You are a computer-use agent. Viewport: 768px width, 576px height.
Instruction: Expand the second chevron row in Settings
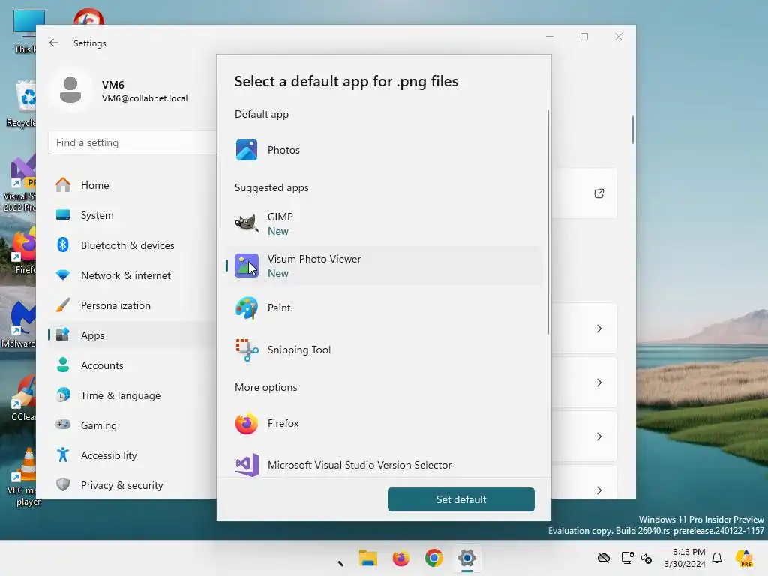(599, 382)
